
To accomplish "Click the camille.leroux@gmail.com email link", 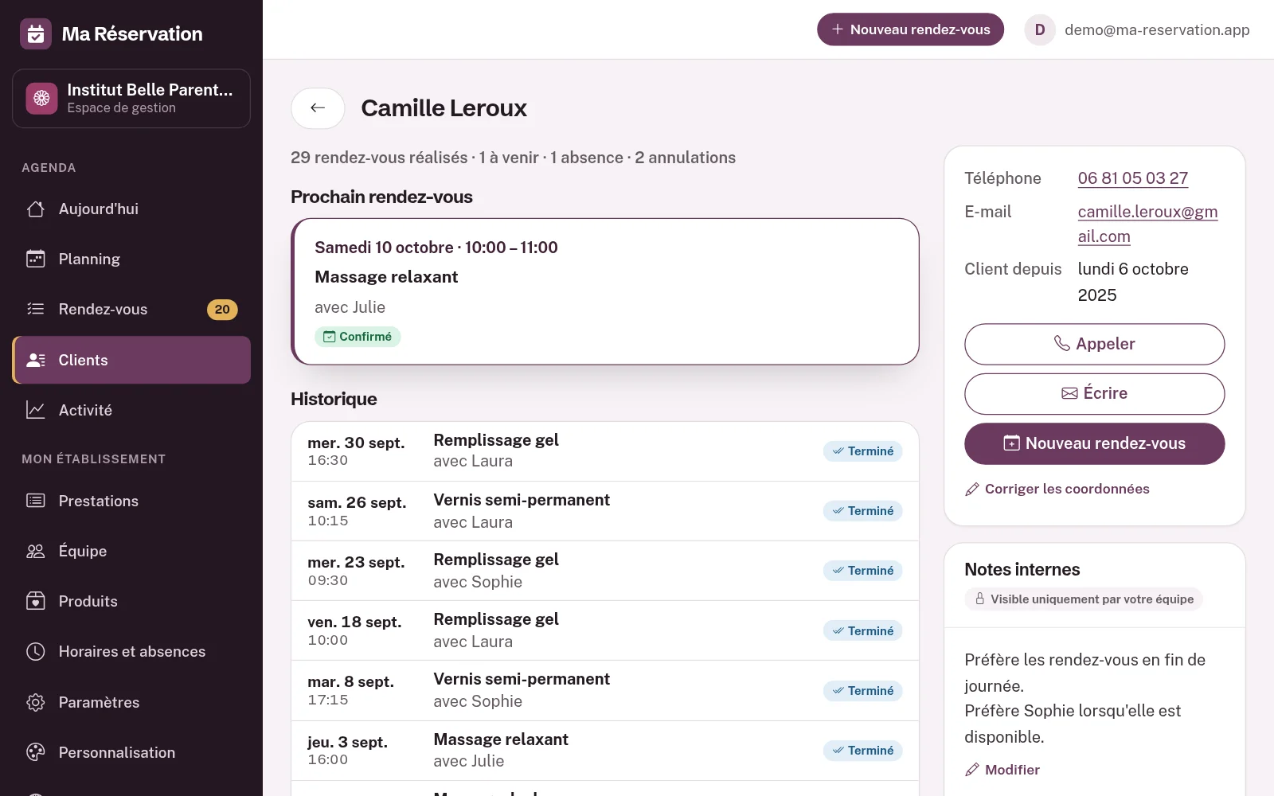I will click(1147, 224).
